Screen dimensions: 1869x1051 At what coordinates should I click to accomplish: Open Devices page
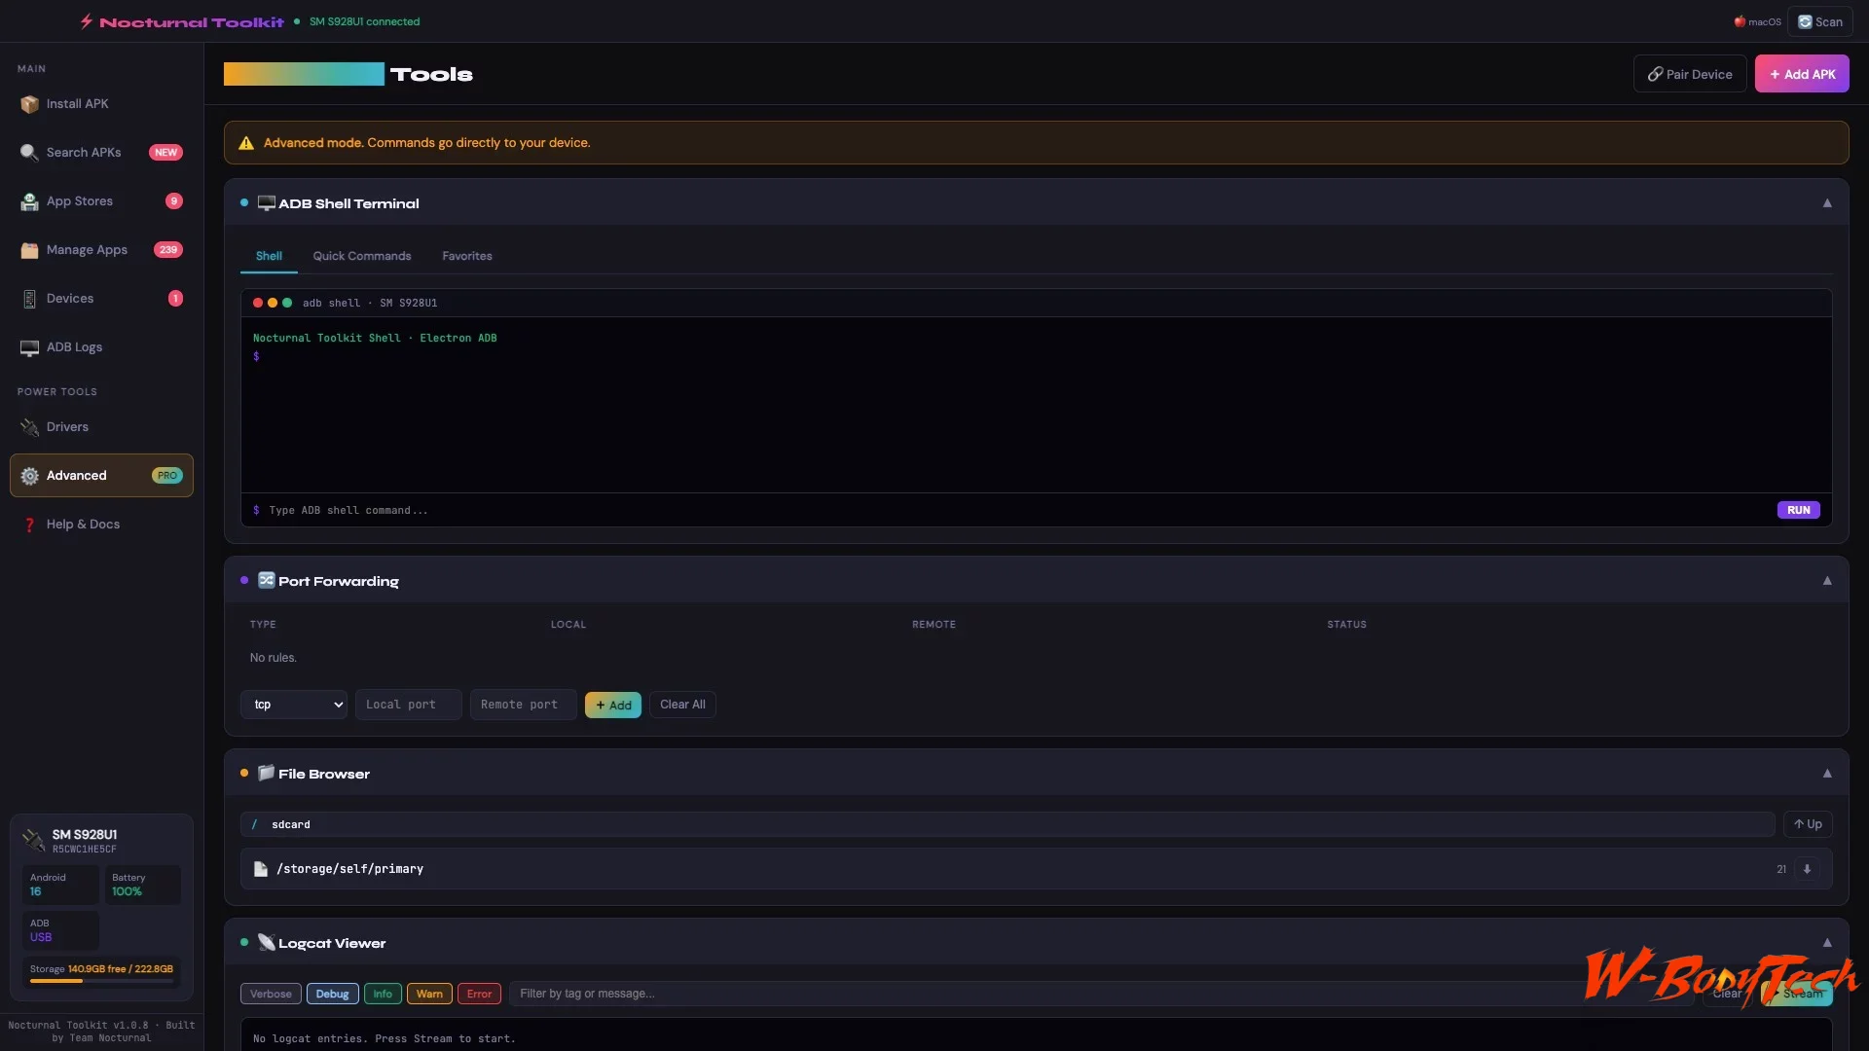[x=101, y=299]
